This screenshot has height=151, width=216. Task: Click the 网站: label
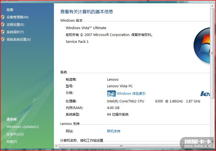pos(69,131)
